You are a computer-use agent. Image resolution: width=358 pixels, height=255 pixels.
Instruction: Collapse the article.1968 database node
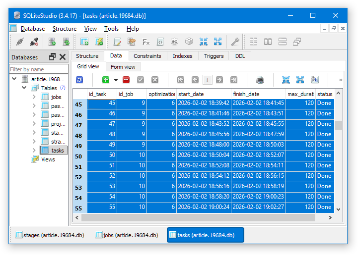(x=14, y=79)
